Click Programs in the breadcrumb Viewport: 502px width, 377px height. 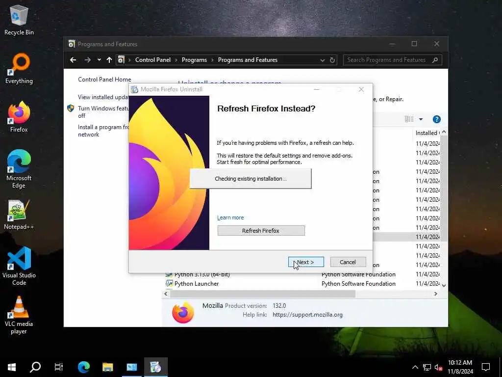coord(194,60)
